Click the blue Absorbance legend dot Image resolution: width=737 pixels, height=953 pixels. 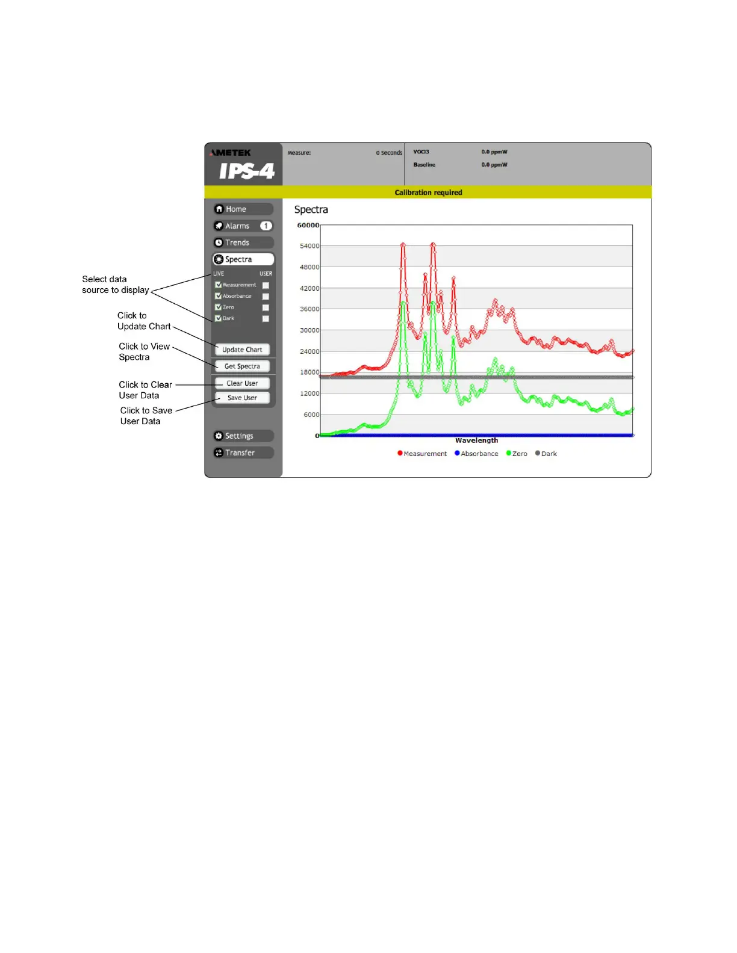tap(457, 453)
